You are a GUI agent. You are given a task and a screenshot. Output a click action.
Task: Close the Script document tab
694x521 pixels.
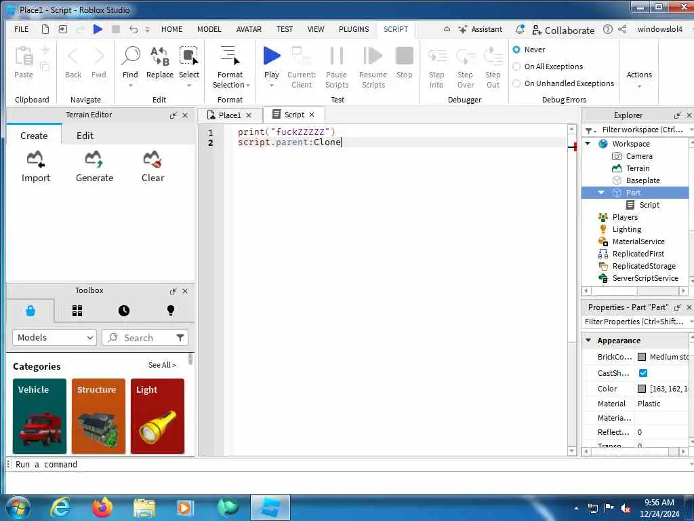[312, 115]
